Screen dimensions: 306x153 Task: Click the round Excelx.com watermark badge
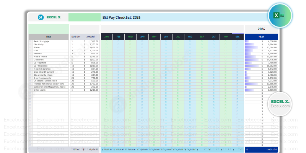280,103
